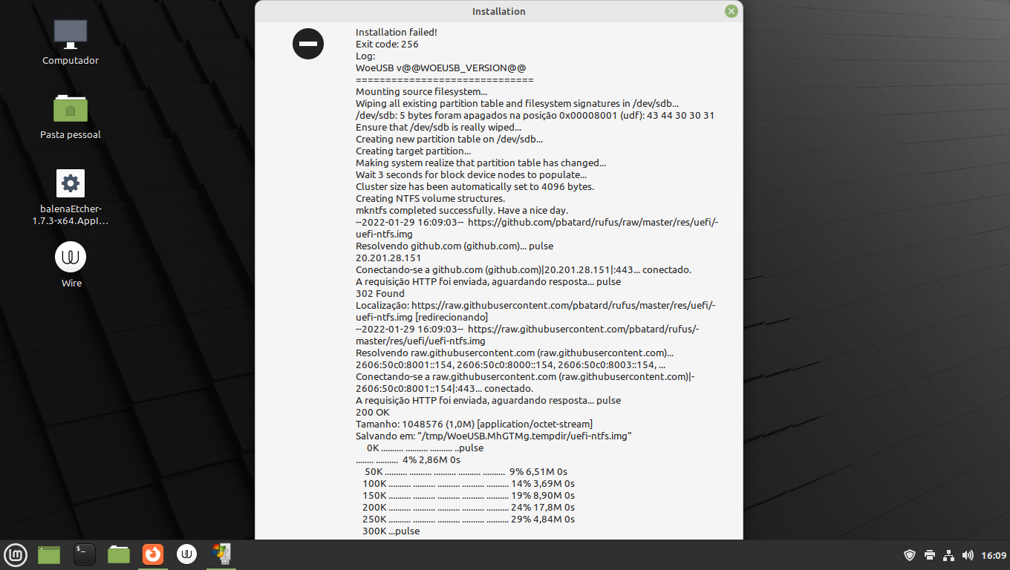This screenshot has height=570, width=1010.
Task: Click the 'Ensure that /dev/sdb is really wiped...' line
Action: pos(438,127)
